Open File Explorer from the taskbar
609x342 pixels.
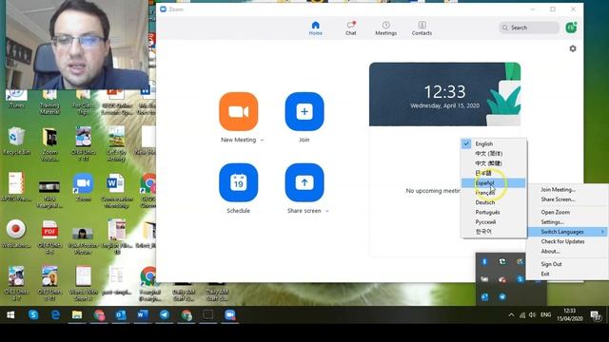click(x=77, y=314)
